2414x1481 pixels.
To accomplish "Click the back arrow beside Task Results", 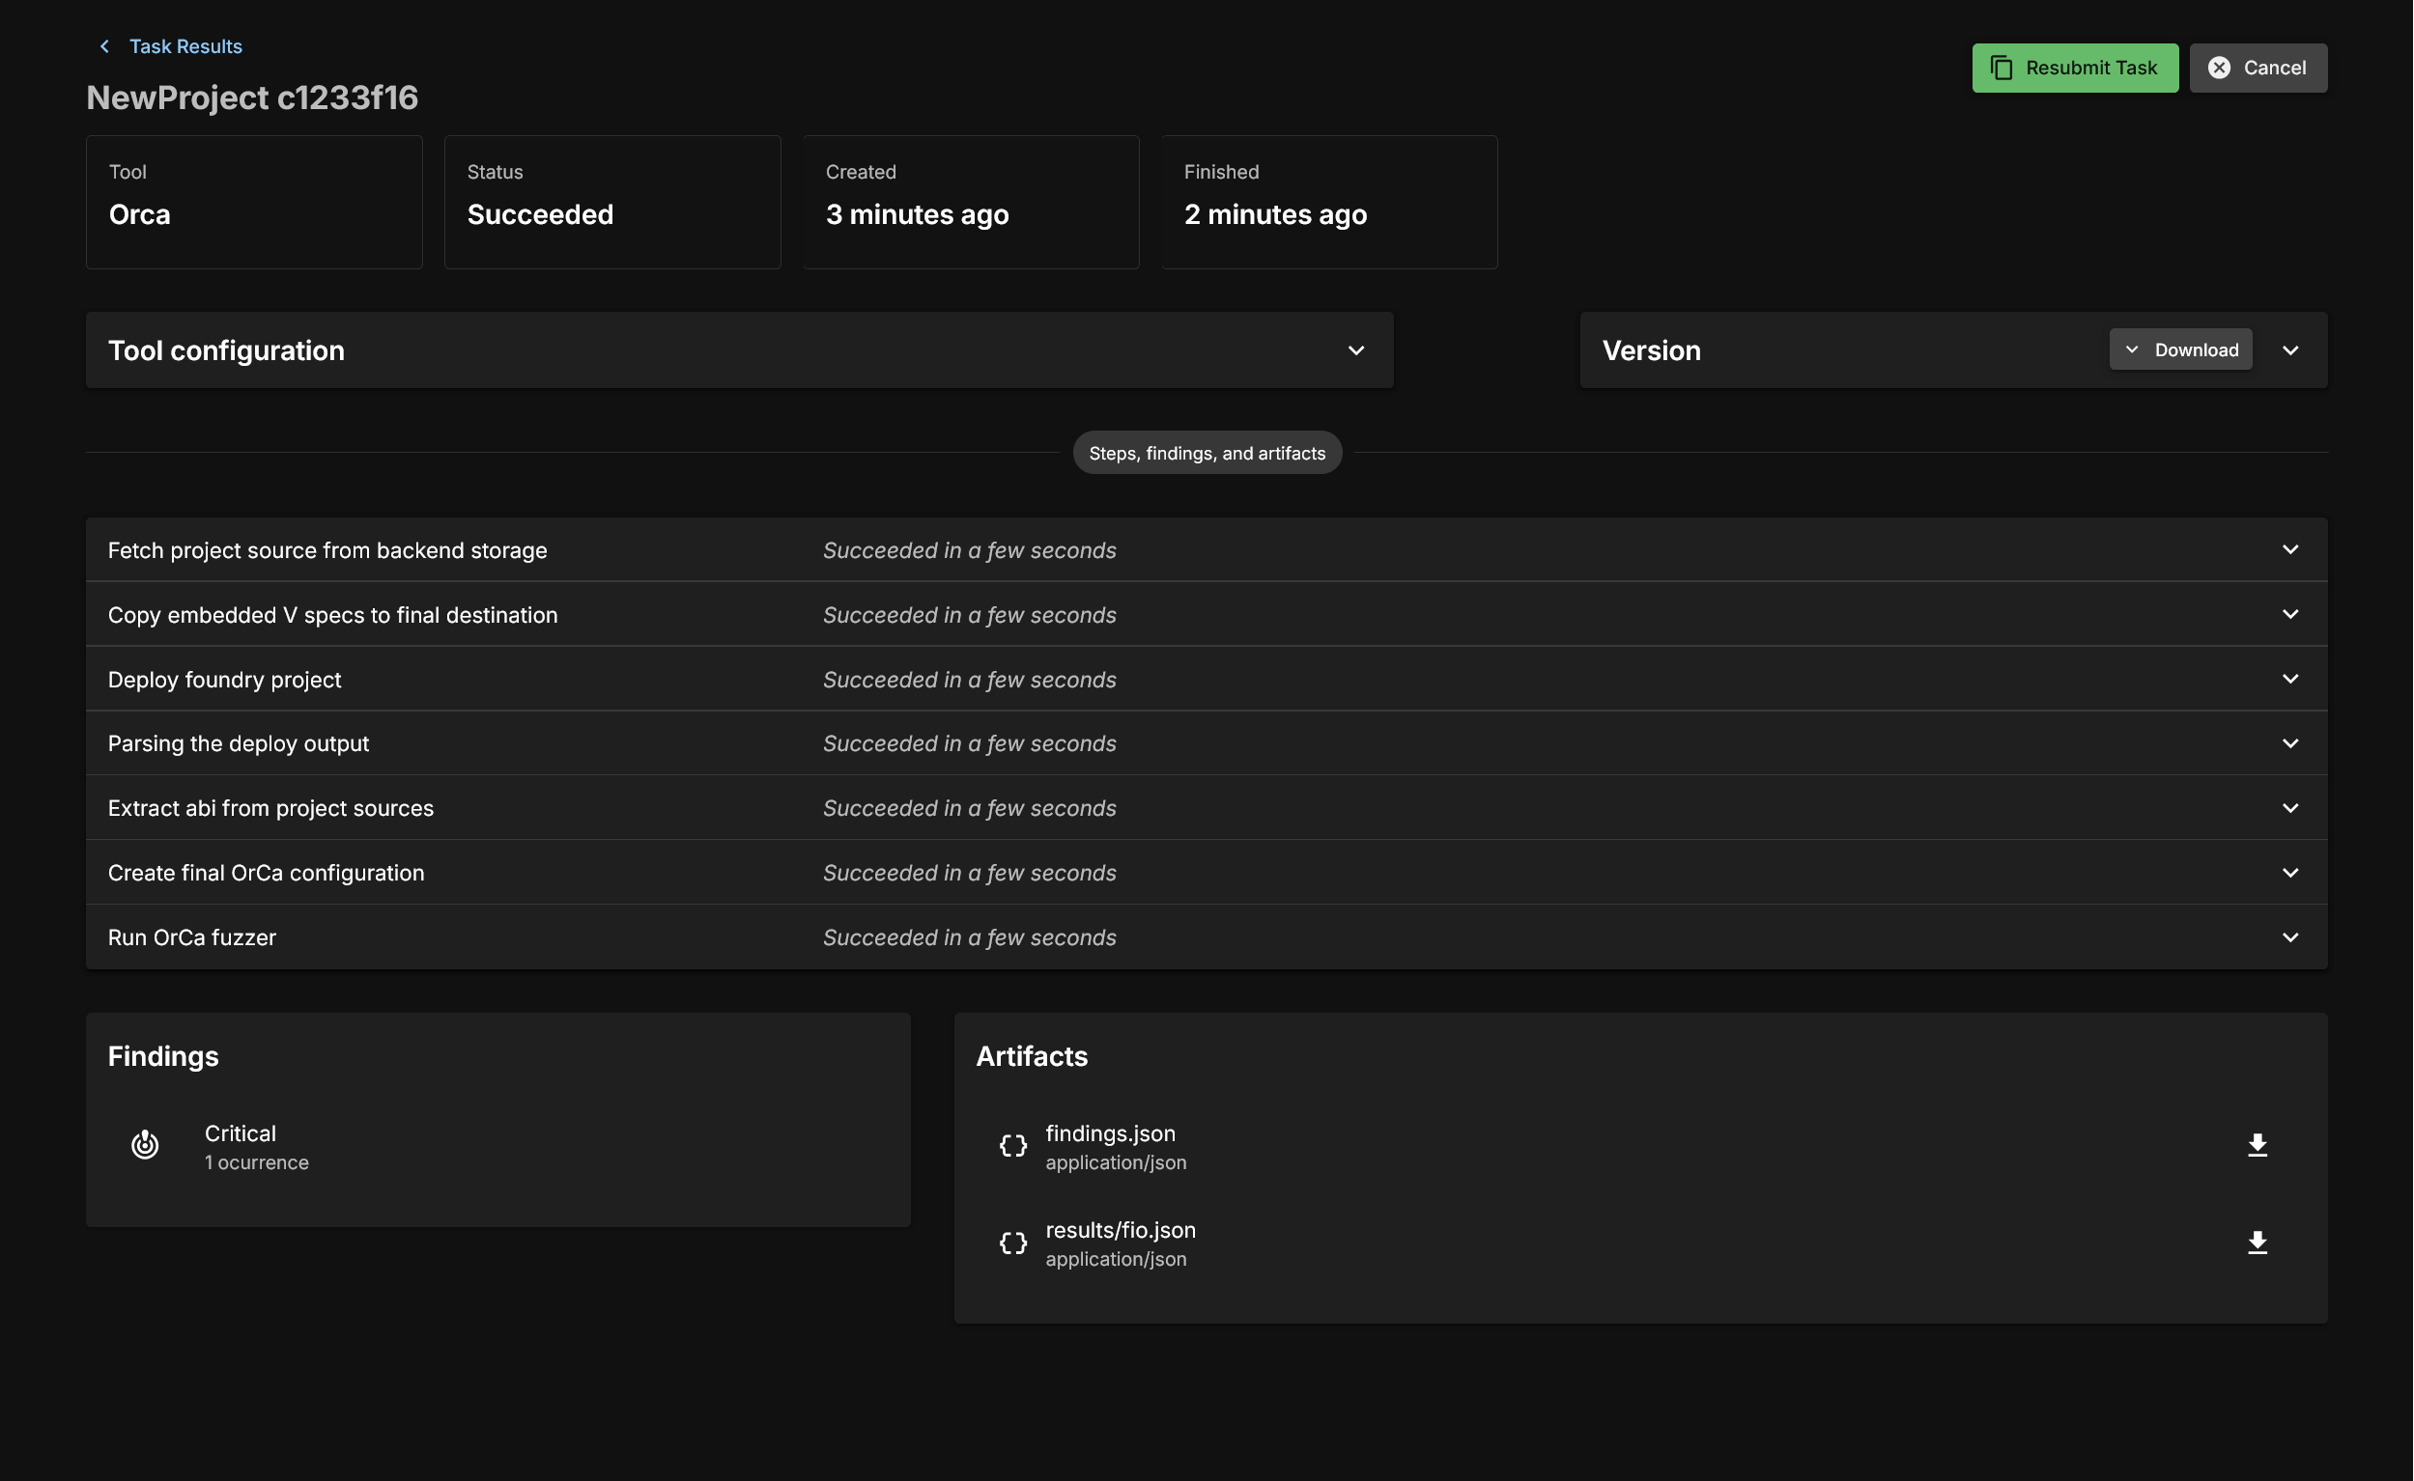I will (x=105, y=46).
